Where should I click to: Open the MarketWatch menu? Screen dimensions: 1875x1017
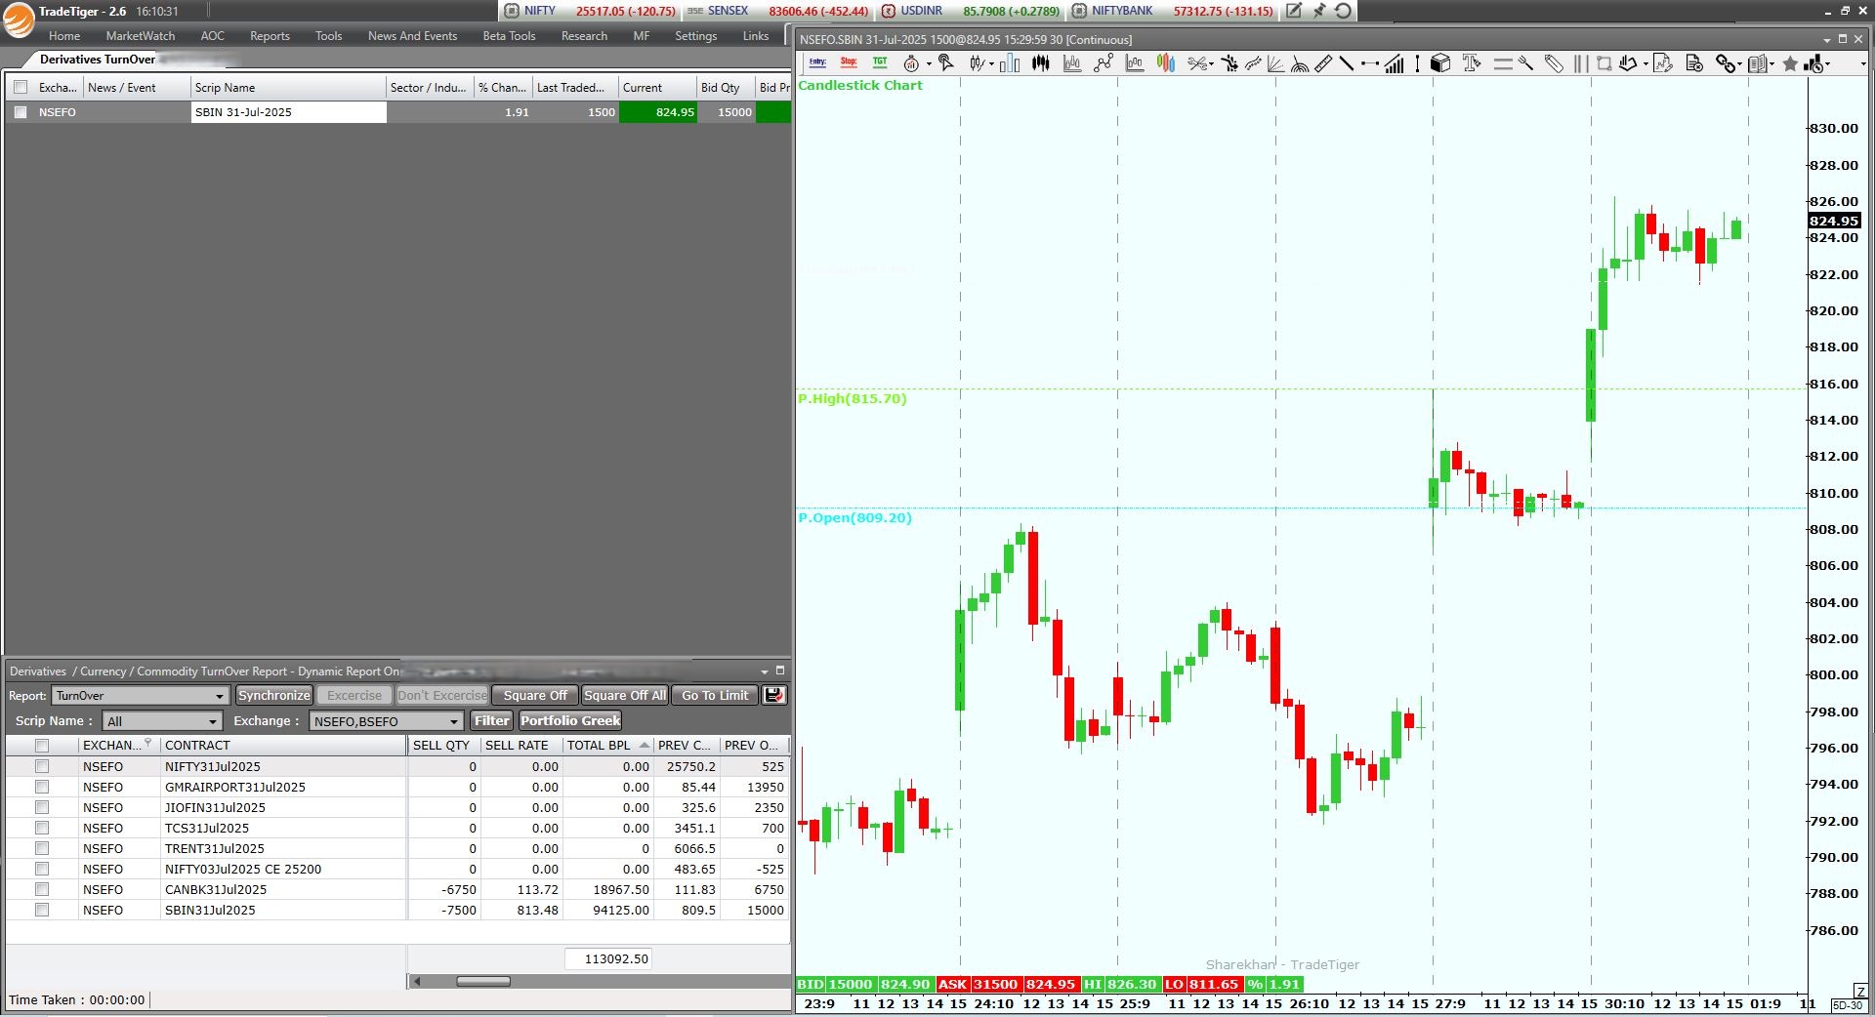click(141, 36)
